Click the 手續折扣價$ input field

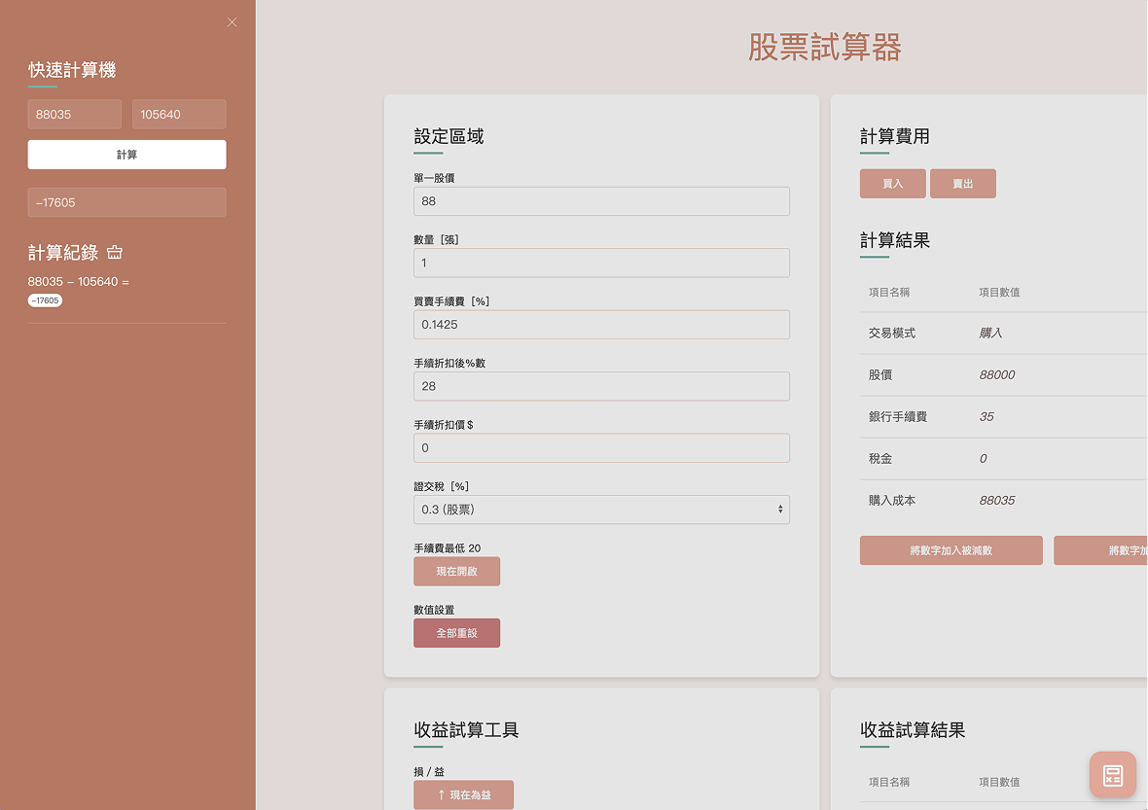tap(601, 448)
